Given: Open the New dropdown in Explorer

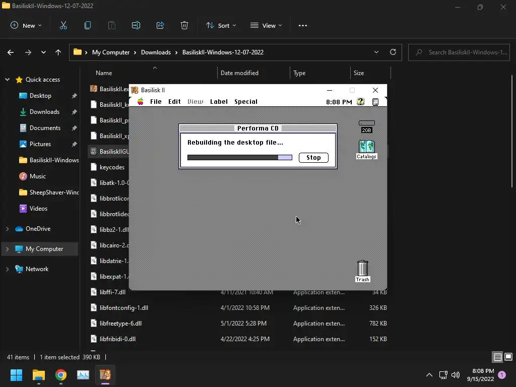Looking at the screenshot, I should pos(26,25).
